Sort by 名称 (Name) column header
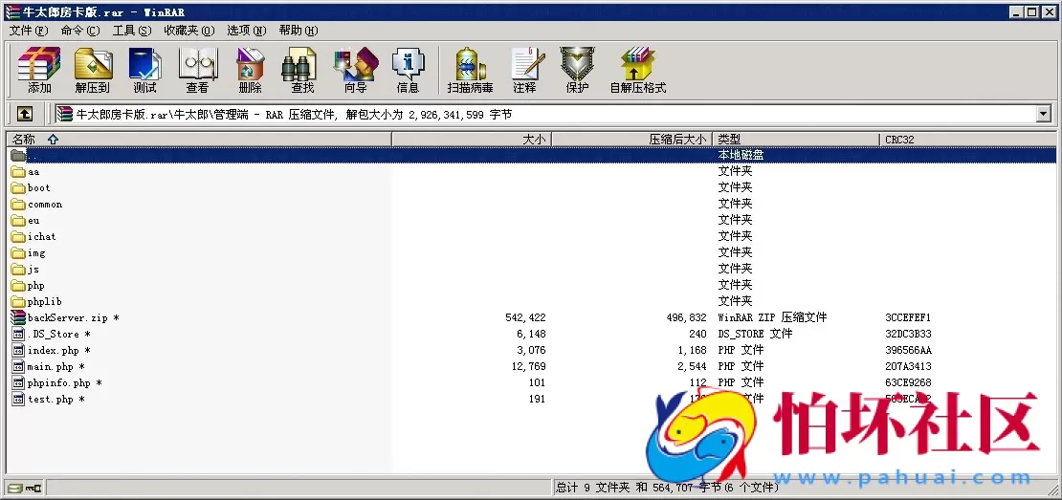This screenshot has height=500, width=1062. pos(199,140)
